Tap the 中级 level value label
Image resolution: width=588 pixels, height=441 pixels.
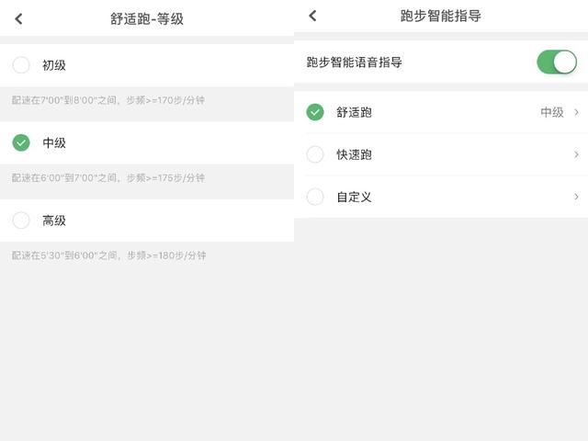552,112
